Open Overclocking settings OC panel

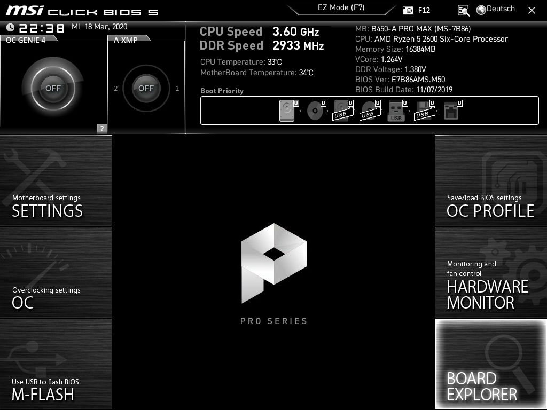click(x=56, y=272)
